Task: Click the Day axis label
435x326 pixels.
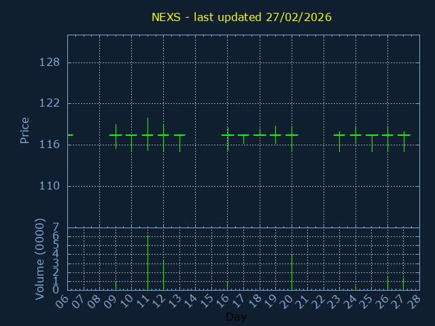Action: pyautogui.click(x=236, y=317)
